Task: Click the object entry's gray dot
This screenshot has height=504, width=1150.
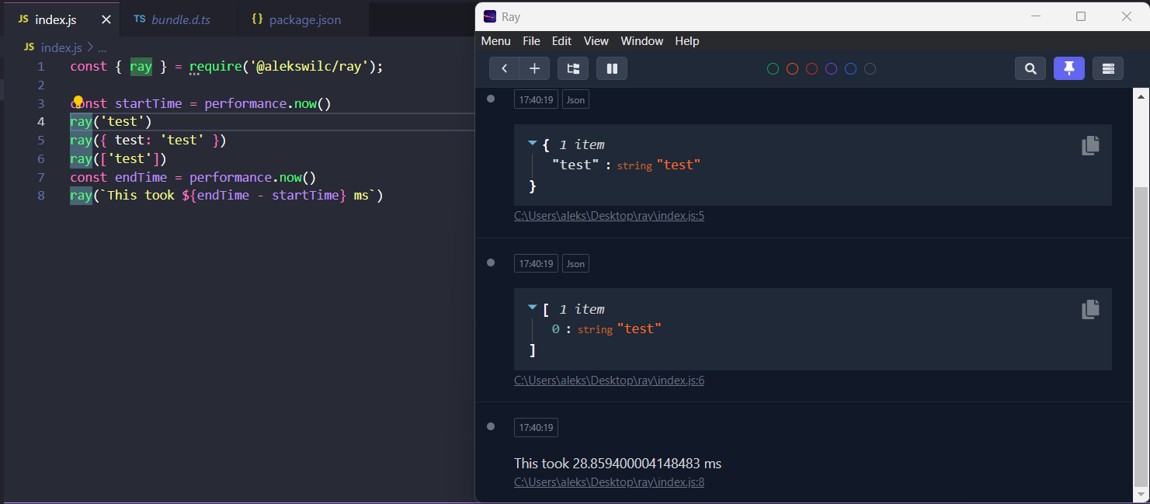Action: [x=491, y=99]
